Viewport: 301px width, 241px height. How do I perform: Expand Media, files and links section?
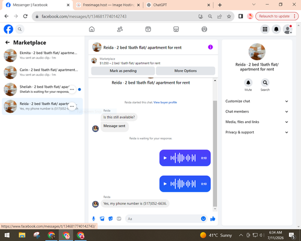(257, 122)
